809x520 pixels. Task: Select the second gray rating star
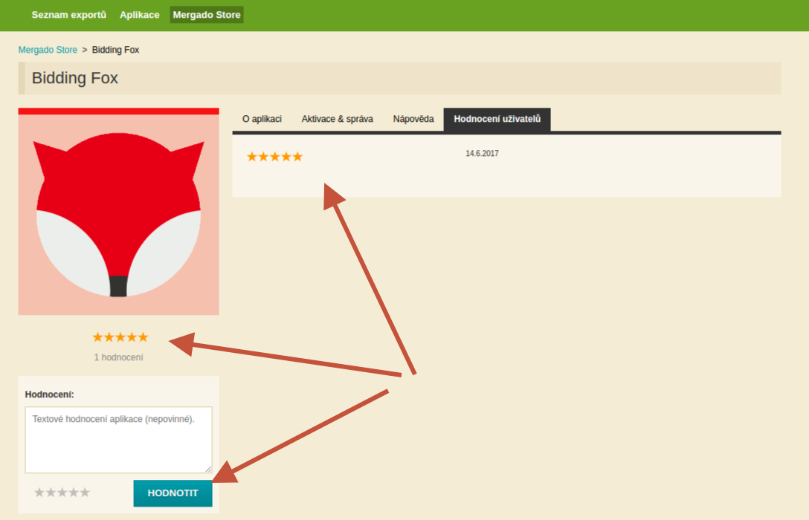(x=51, y=493)
